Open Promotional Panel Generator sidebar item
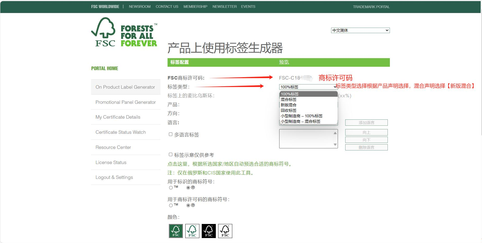 [126, 102]
